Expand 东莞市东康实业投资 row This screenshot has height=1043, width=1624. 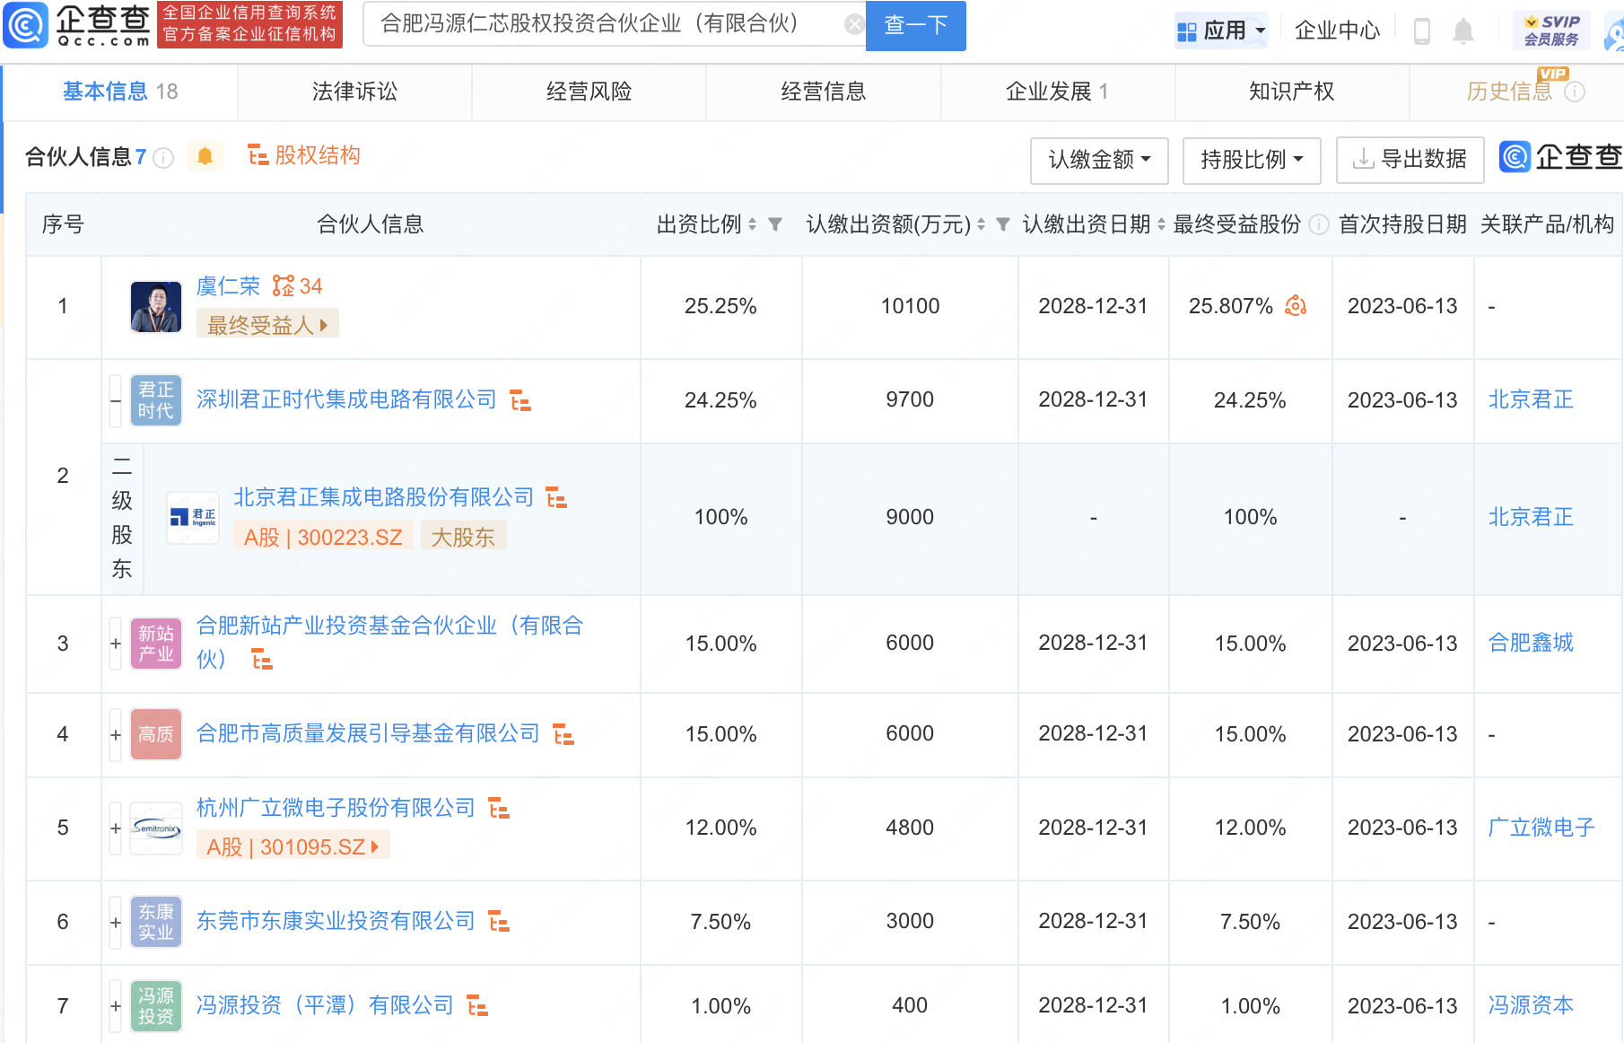(116, 923)
